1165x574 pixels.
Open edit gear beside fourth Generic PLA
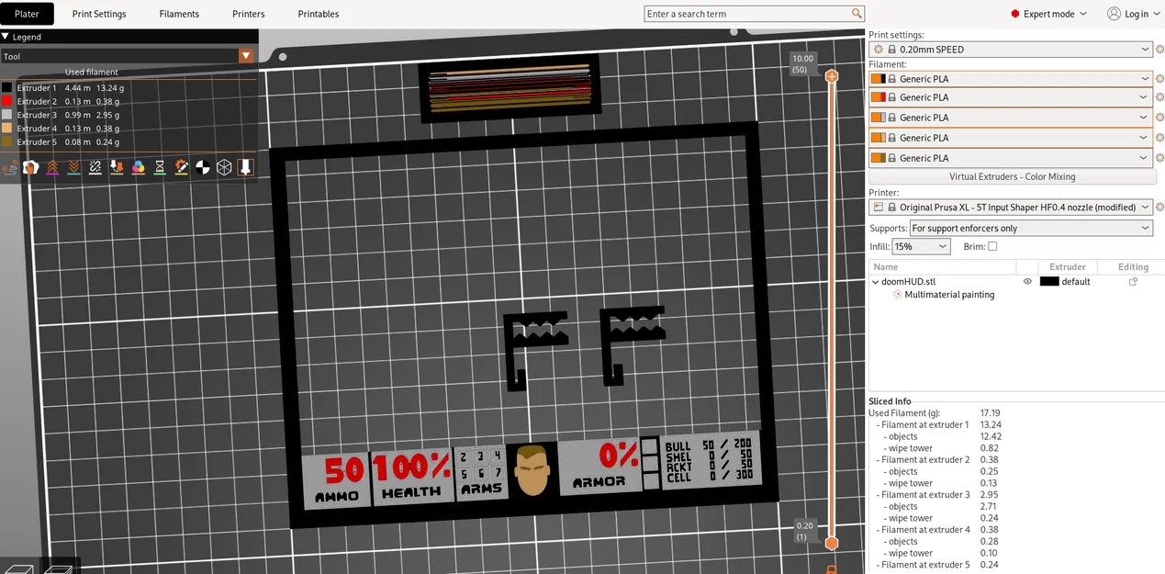(x=1159, y=138)
